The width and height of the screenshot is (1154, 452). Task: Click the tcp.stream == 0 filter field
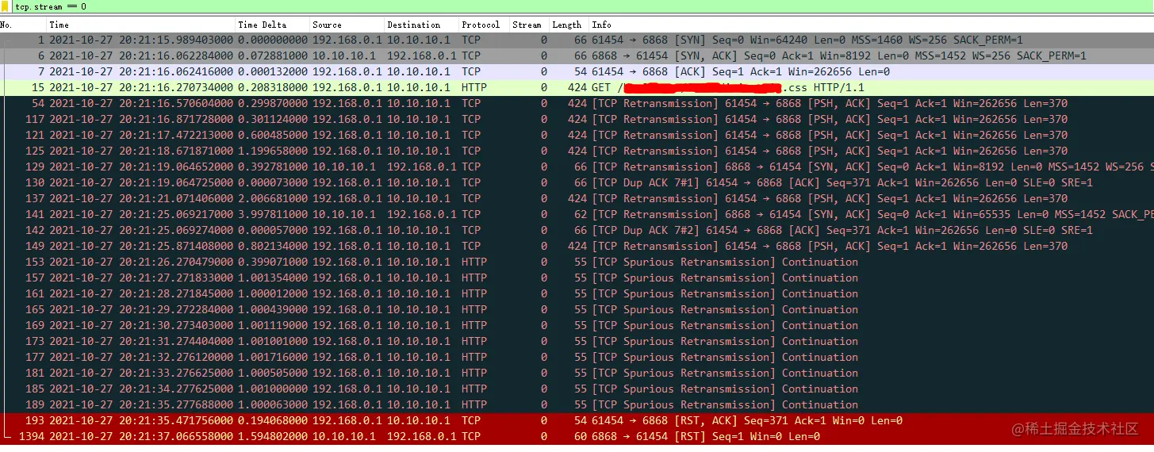pos(583,6)
